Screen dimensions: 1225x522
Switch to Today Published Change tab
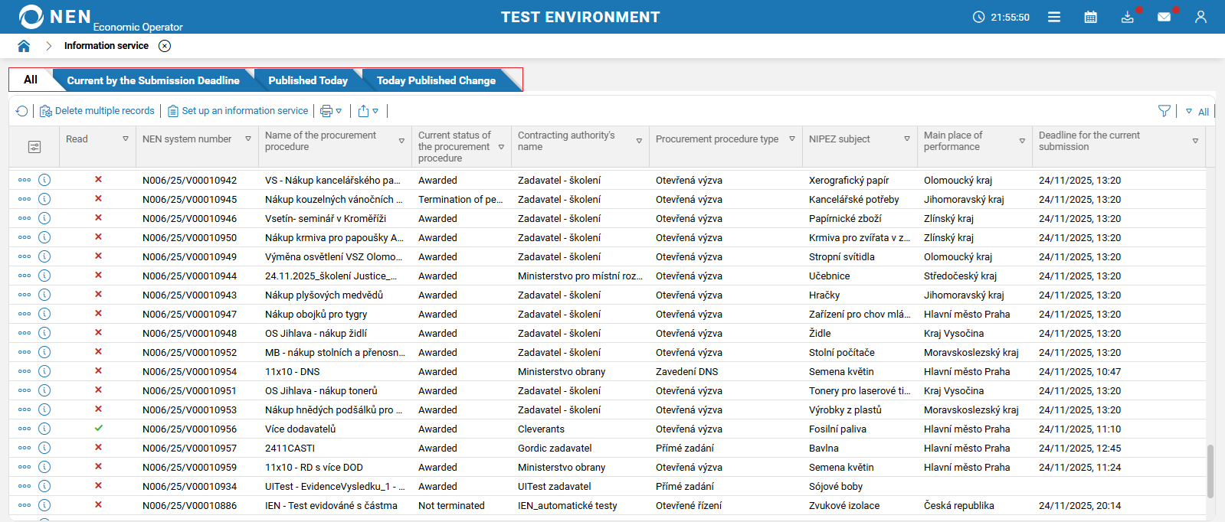(436, 80)
